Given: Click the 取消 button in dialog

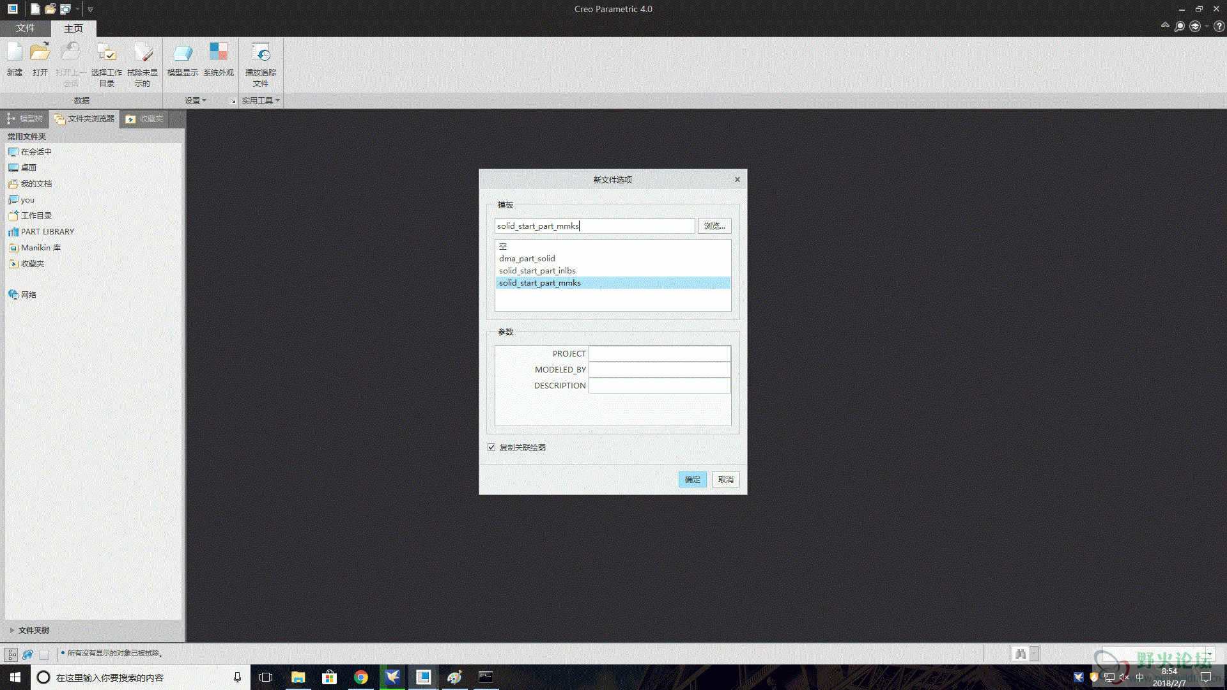Looking at the screenshot, I should (x=726, y=480).
